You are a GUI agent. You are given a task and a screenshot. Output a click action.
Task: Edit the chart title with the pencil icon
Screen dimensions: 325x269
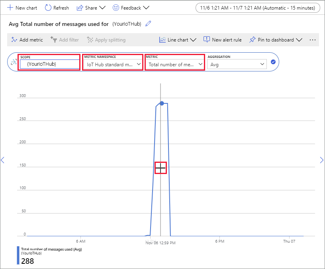[148, 24]
